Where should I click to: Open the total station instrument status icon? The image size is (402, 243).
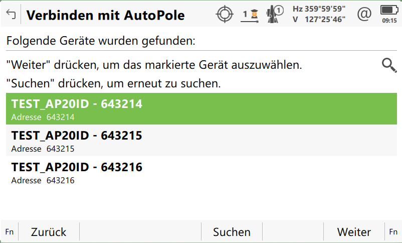(x=275, y=14)
